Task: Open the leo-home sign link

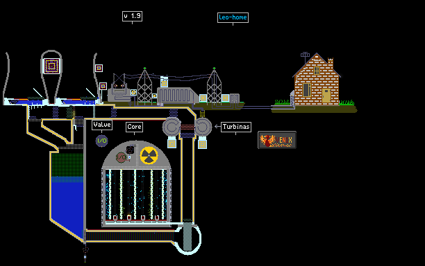Action: click(x=233, y=17)
